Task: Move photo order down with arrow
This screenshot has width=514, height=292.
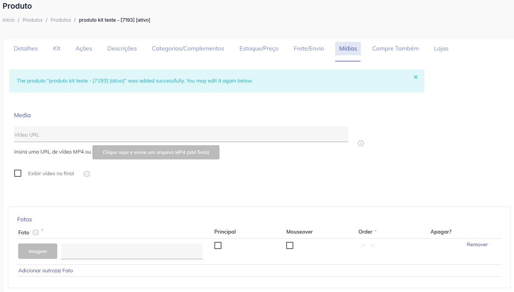Action: click(x=373, y=245)
